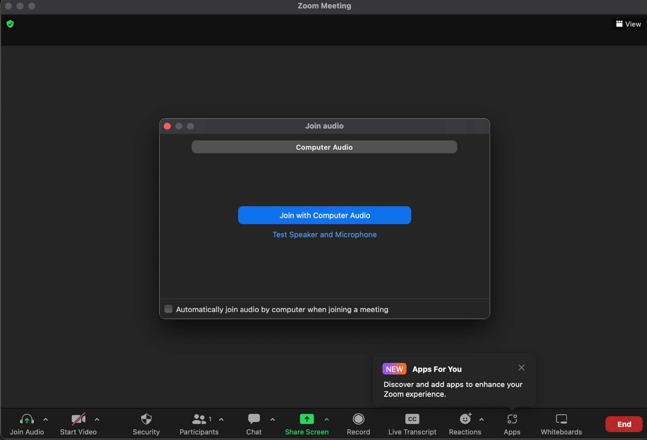
Task: Click the green encryption shield icon
Action: click(10, 24)
